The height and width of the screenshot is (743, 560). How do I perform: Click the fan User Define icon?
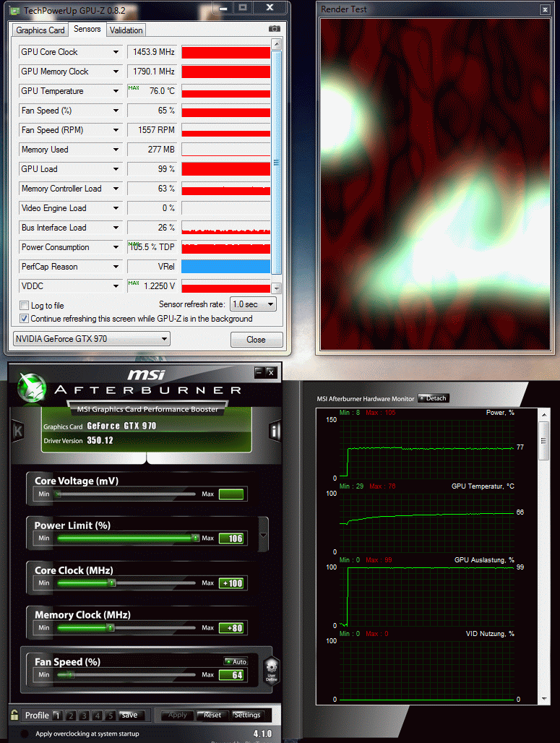(272, 671)
